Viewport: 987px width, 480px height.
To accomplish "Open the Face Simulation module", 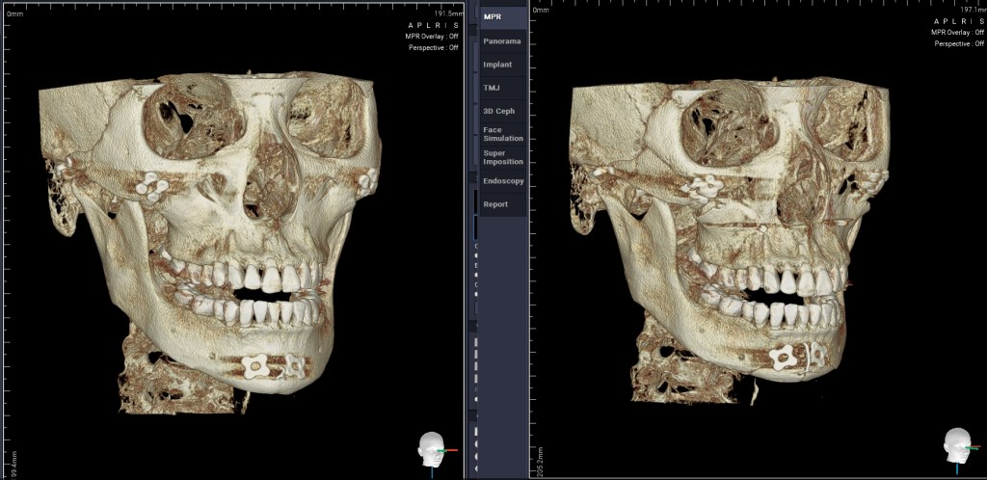I will [503, 134].
